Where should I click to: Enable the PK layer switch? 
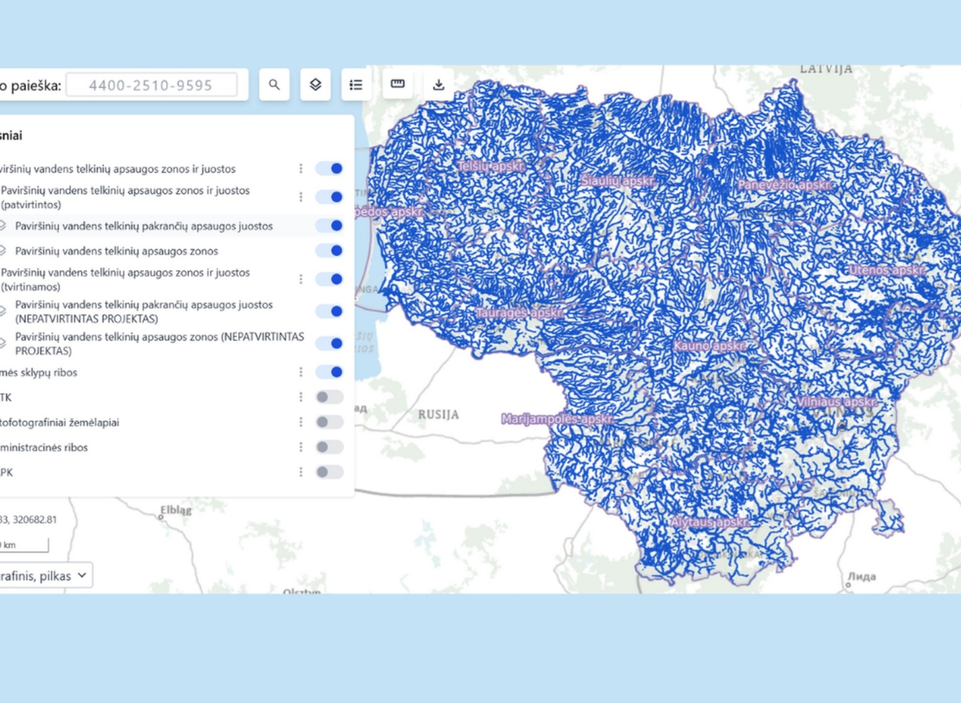(x=329, y=472)
